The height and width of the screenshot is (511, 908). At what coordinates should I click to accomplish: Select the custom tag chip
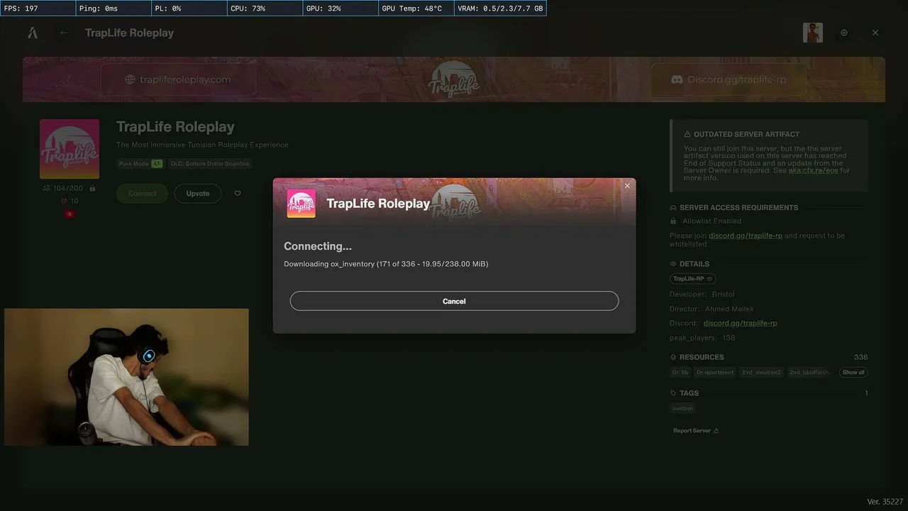coord(682,408)
